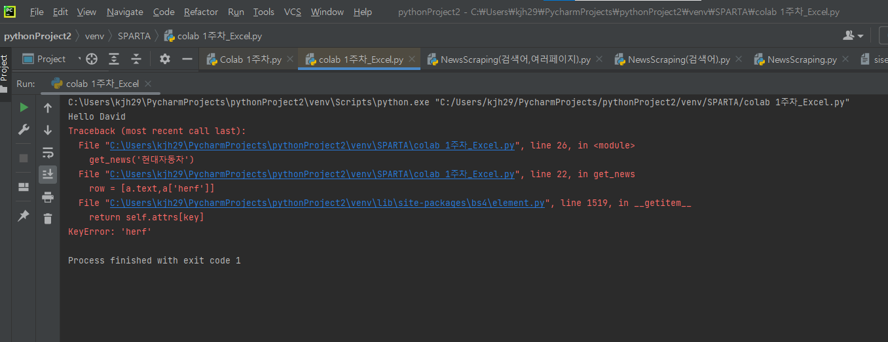Click the python file icon on the Run tab
The width and height of the screenshot is (888, 342).
tap(57, 83)
